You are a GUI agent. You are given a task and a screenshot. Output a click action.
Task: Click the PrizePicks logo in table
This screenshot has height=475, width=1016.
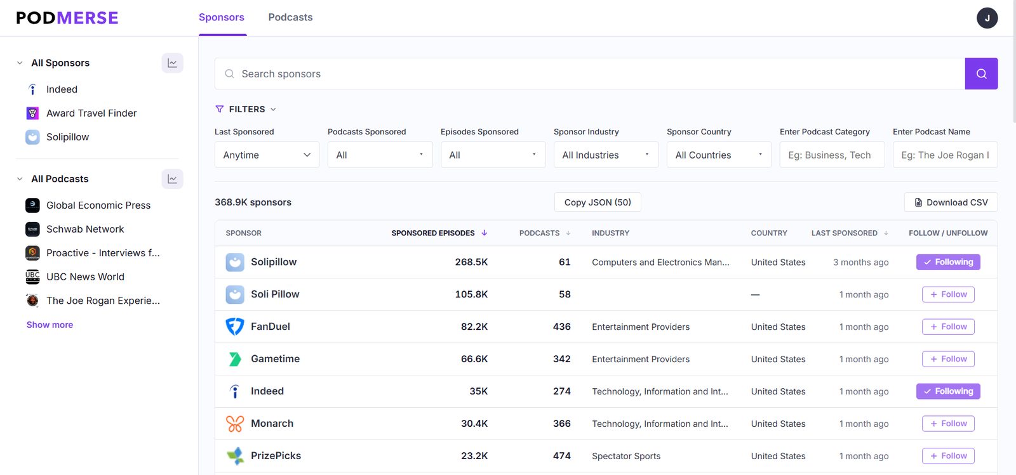tap(235, 456)
